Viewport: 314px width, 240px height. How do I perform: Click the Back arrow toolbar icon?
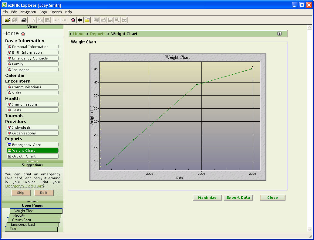(x=80, y=20)
